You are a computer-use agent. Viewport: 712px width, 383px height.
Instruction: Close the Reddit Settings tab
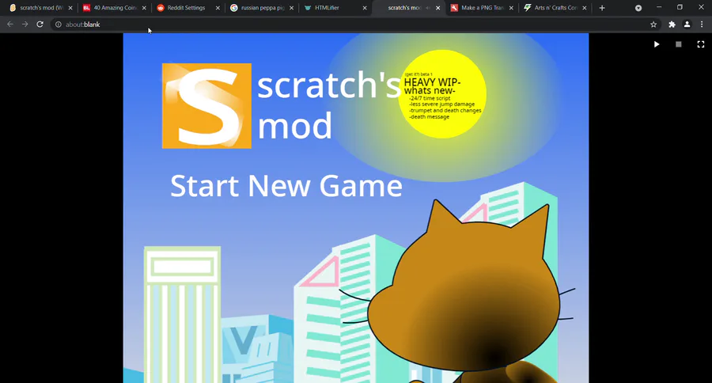coord(218,8)
